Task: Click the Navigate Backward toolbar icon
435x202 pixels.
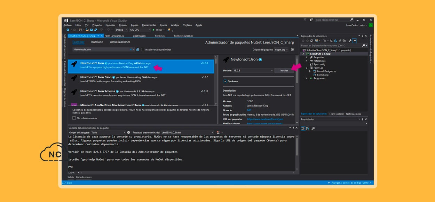Action: [68, 30]
